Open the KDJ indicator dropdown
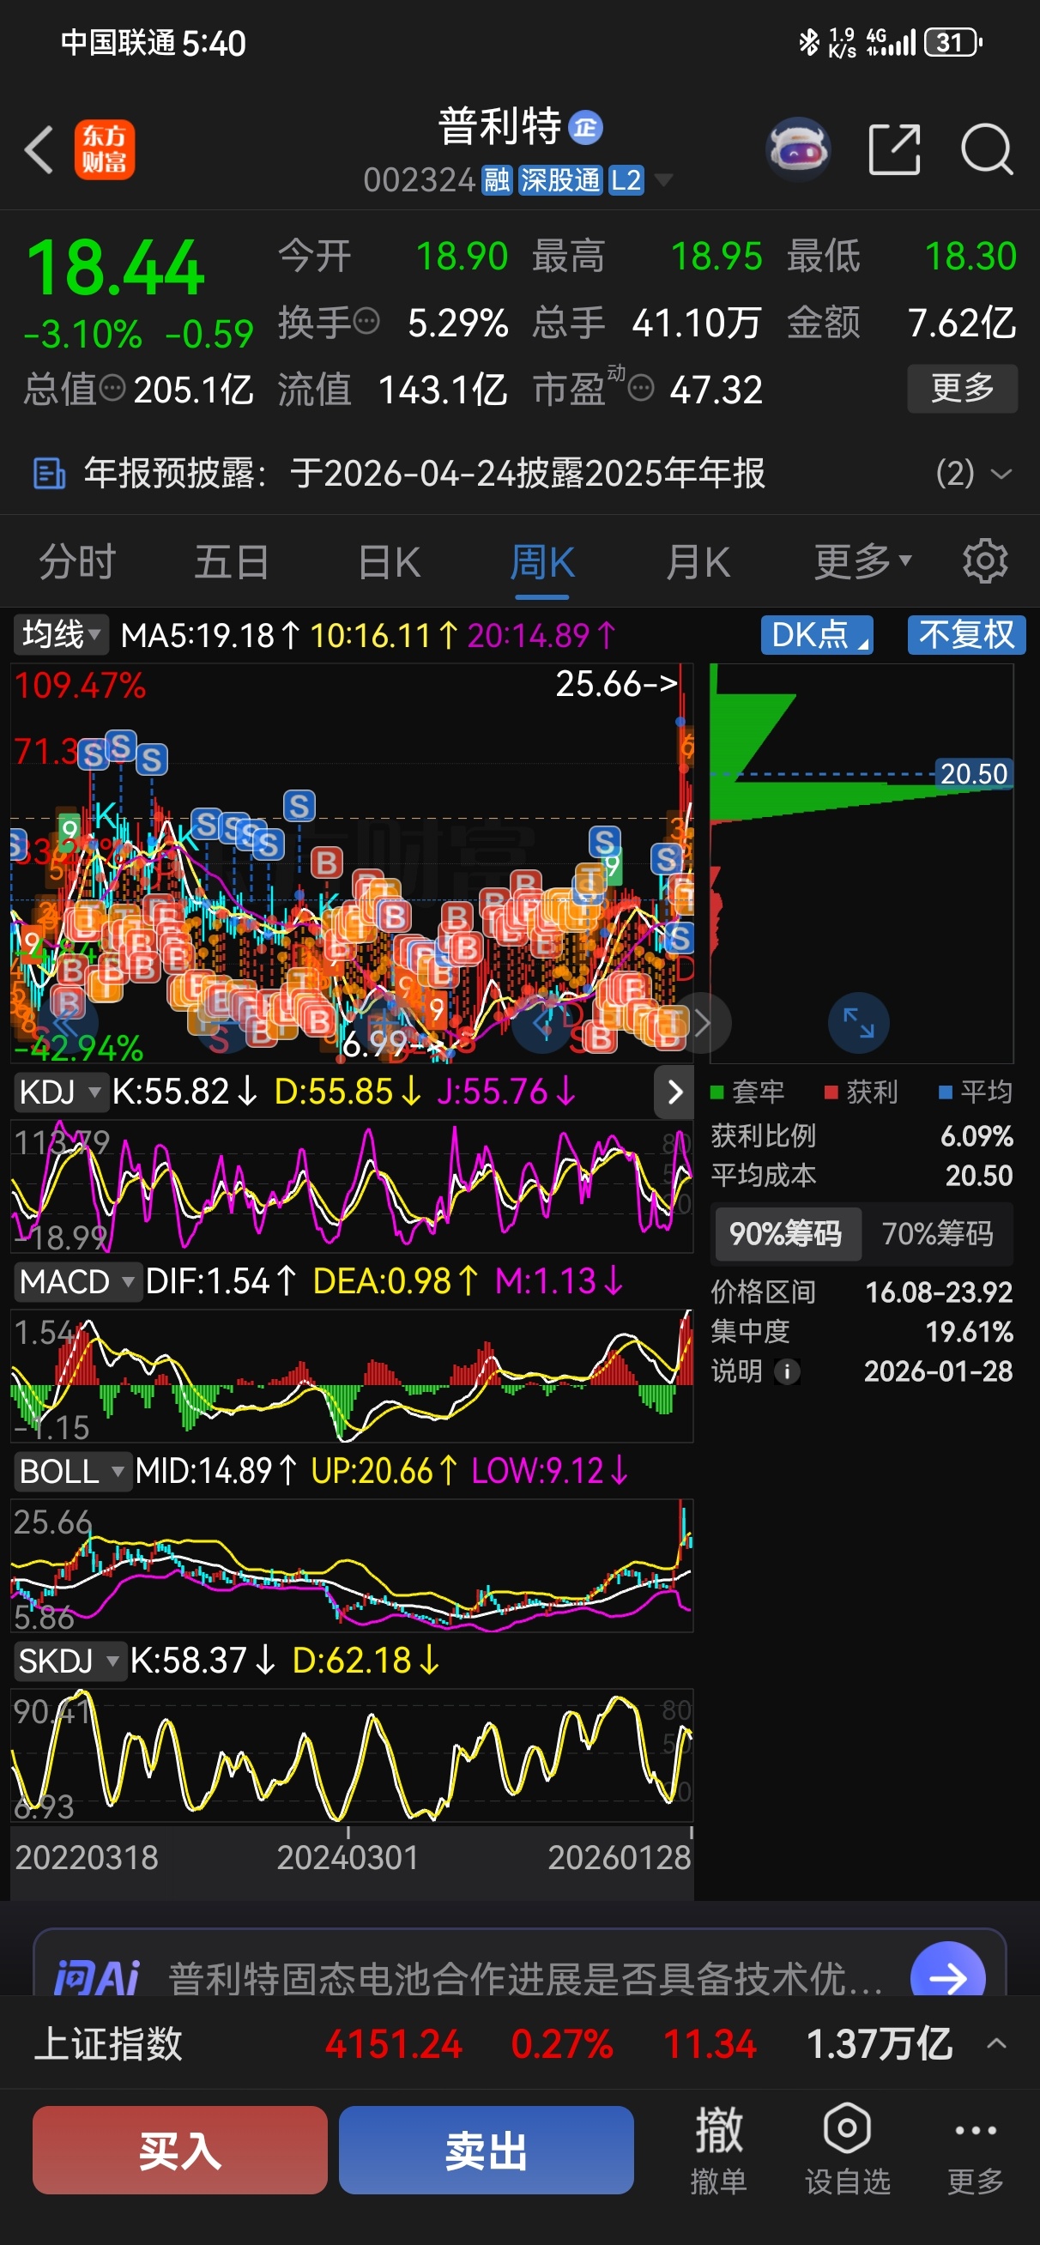The height and width of the screenshot is (2245, 1040). [61, 1092]
